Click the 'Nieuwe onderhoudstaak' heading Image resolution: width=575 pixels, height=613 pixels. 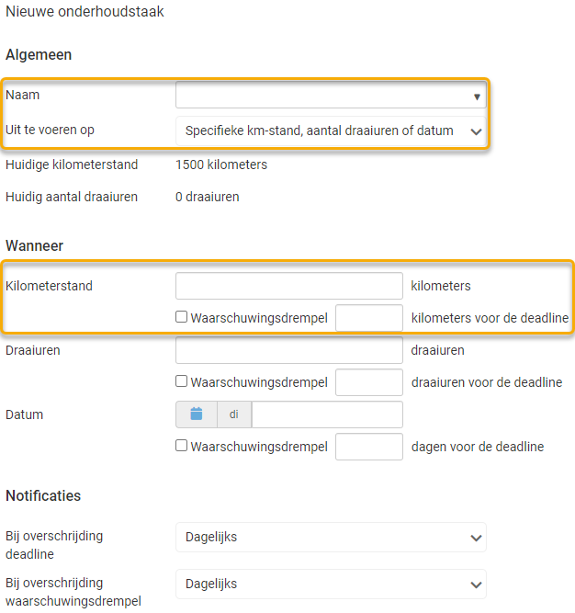coord(85,13)
